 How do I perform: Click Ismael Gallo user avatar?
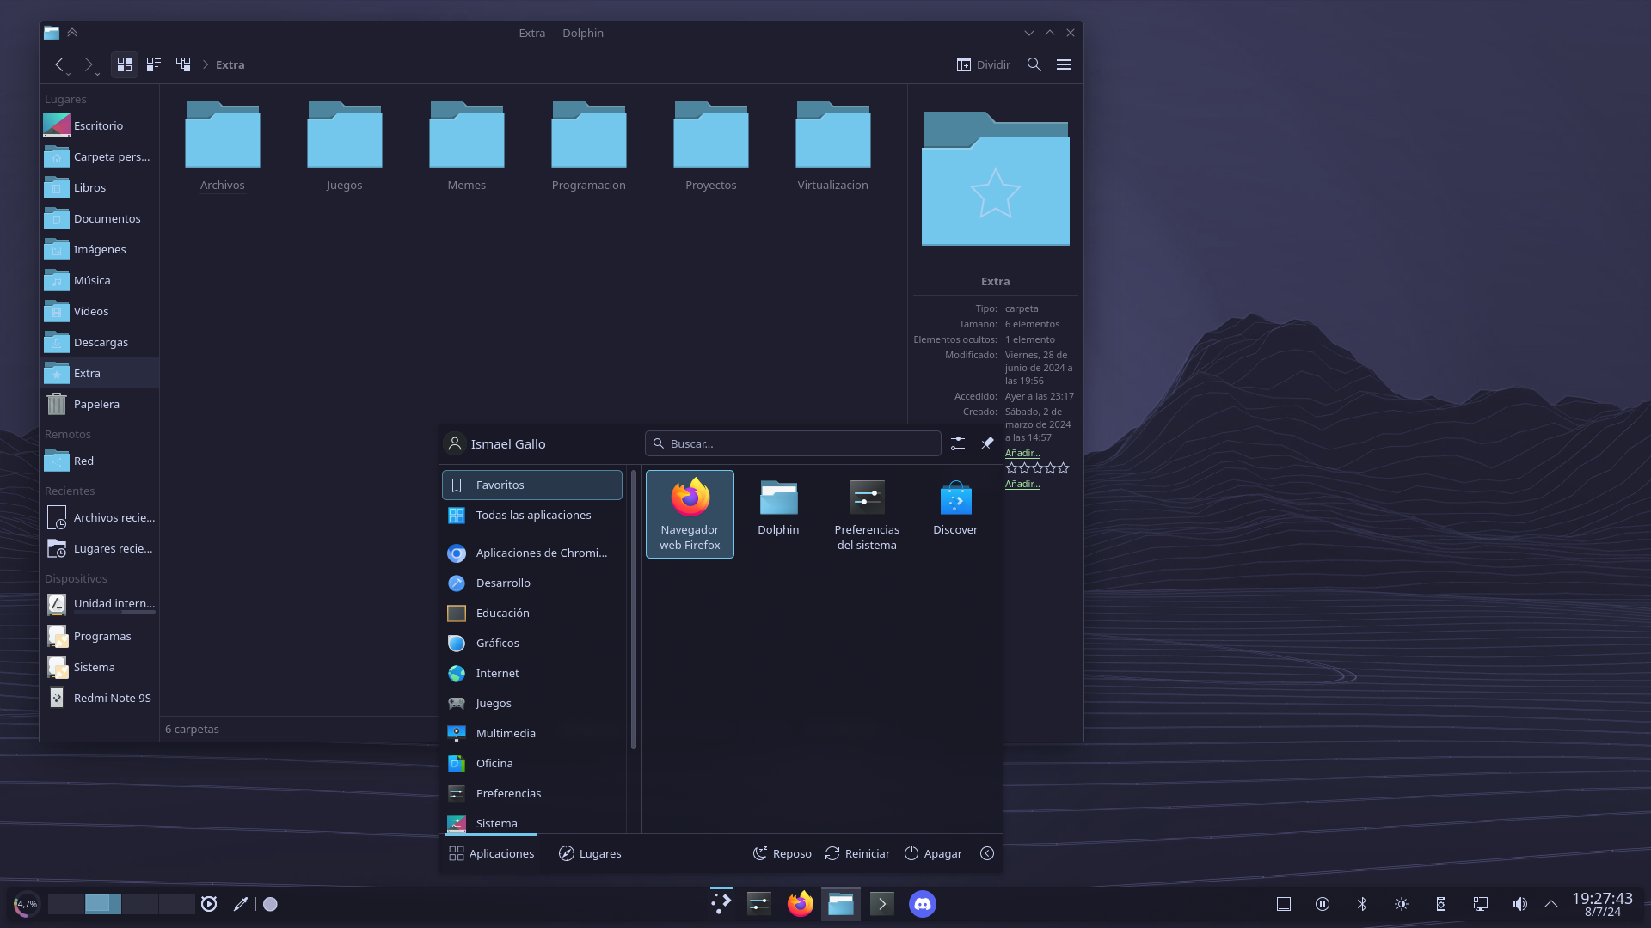pyautogui.click(x=455, y=443)
